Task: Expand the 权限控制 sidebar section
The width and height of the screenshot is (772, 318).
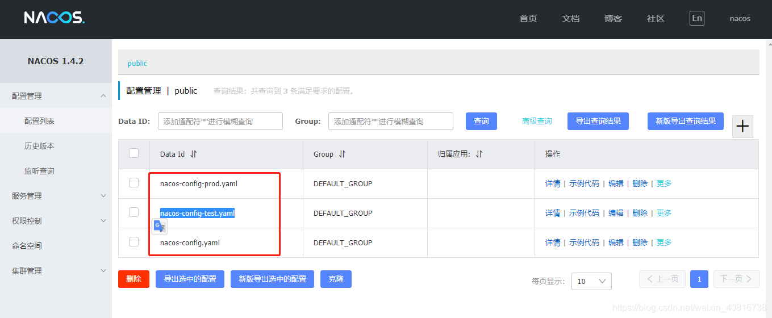Action: pyautogui.click(x=56, y=221)
